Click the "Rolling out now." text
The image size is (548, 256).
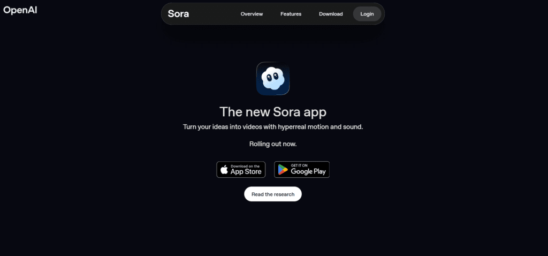coord(273,144)
